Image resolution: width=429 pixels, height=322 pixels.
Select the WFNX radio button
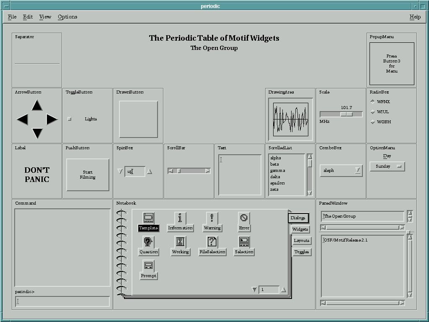tap(372, 102)
